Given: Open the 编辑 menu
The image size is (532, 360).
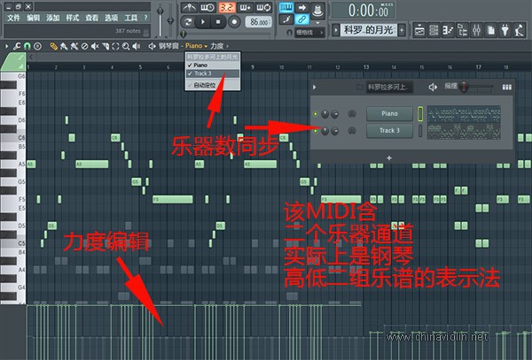Looking at the screenshot, I should click(x=34, y=18).
